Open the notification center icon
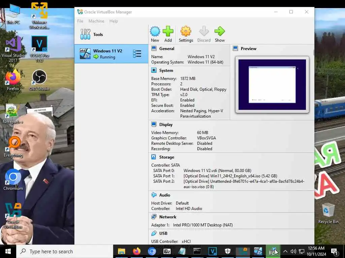 click(334, 251)
